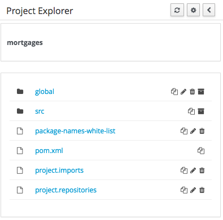The height and width of the screenshot is (220, 223).
Task: Rename the package-names-white-list file
Action: pyautogui.click(x=193, y=131)
